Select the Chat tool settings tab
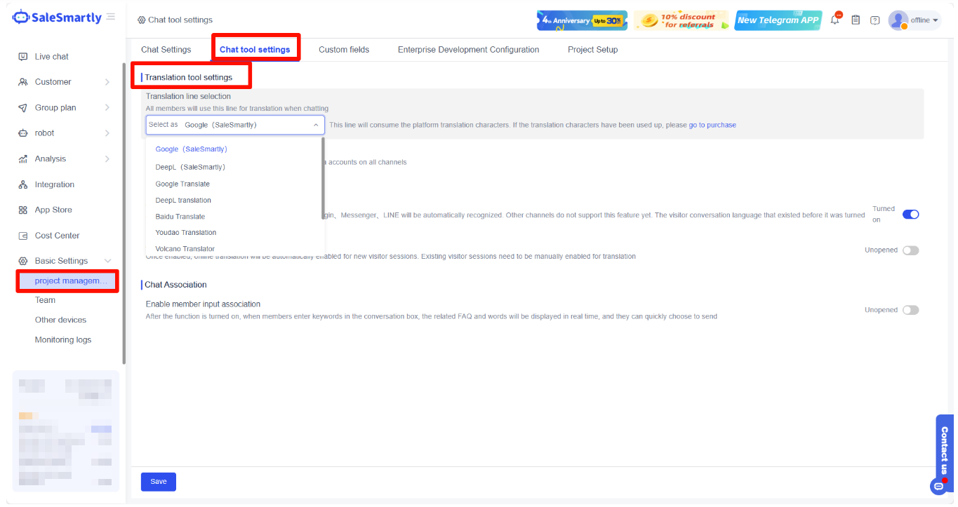Viewport: 958px width, 507px height. click(255, 50)
